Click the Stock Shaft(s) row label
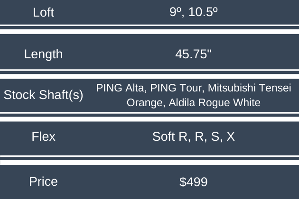The height and width of the screenshot is (199, 299). click(x=43, y=95)
